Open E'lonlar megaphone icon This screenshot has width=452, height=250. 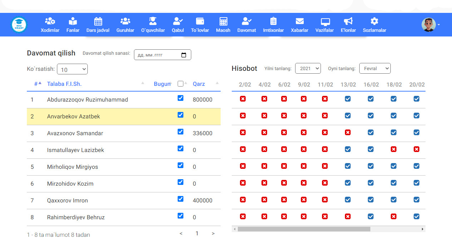348,21
